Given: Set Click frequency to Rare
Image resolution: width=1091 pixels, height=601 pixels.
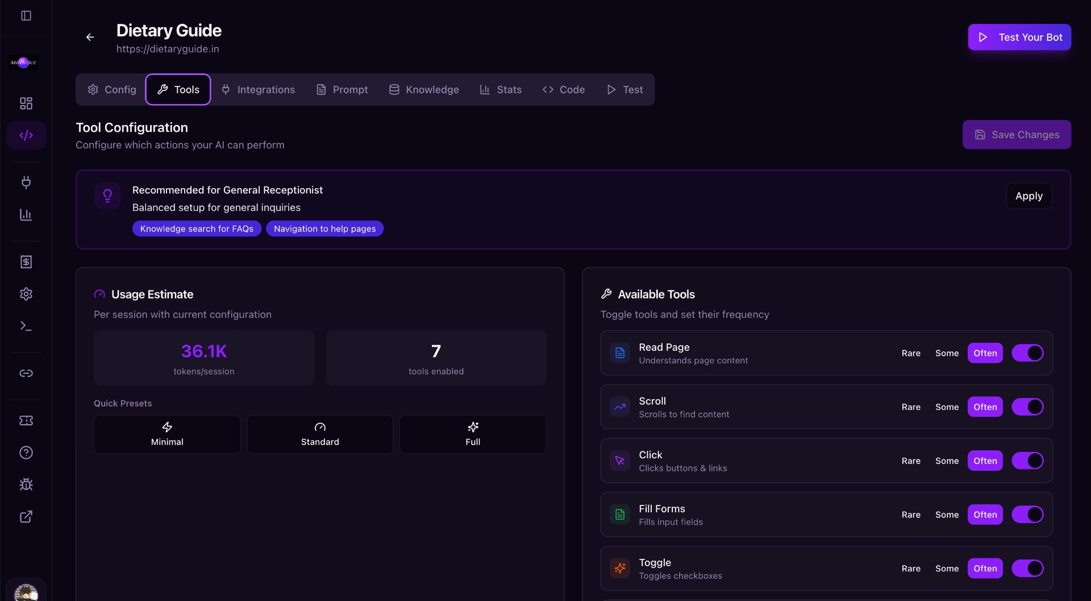Looking at the screenshot, I should point(911,461).
